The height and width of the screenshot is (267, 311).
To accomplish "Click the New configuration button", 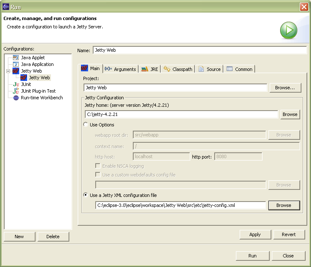I will (19, 237).
